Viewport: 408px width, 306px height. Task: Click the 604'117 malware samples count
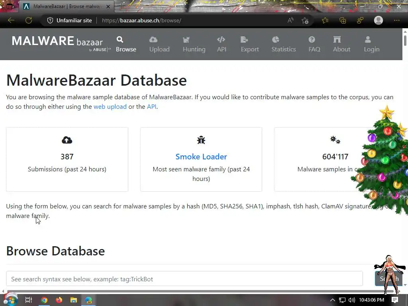[x=335, y=157]
